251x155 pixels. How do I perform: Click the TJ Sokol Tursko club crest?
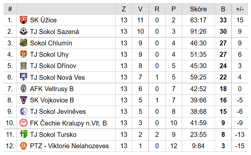[23, 134]
